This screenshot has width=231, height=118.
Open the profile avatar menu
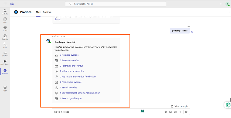[x=227, y=4]
